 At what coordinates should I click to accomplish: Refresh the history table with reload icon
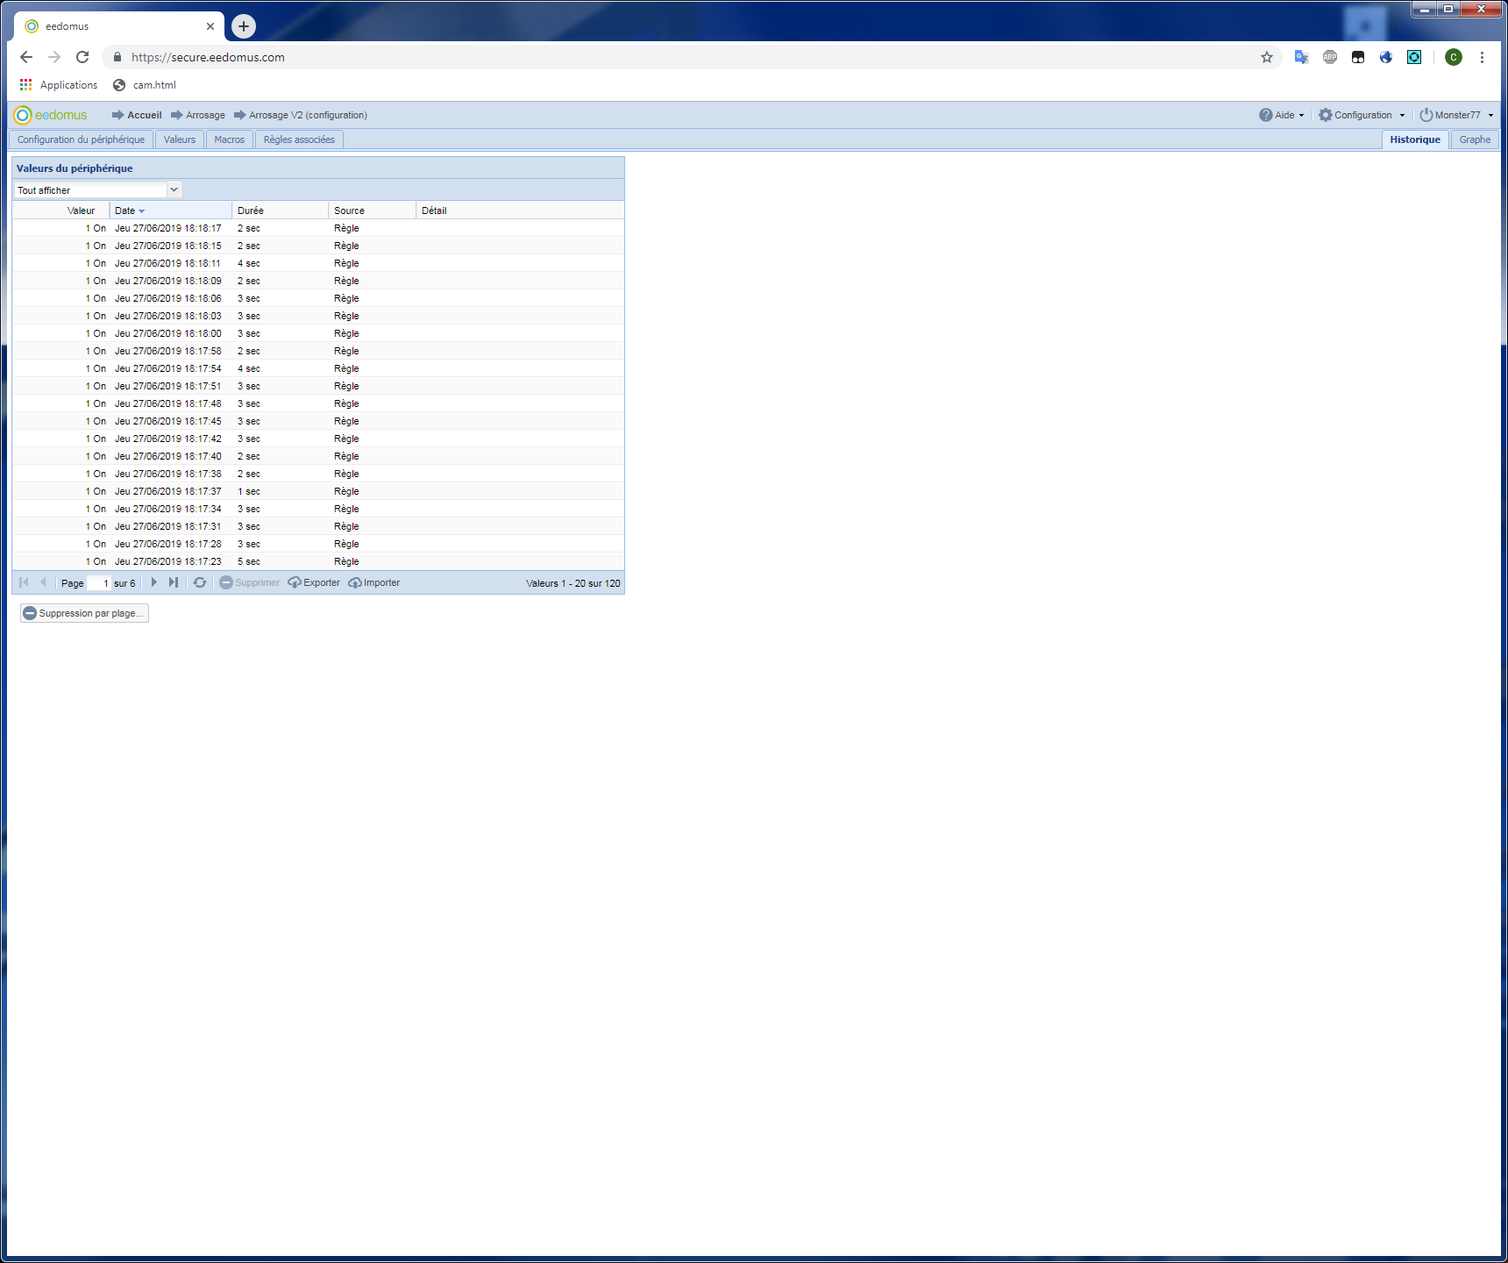(x=200, y=582)
